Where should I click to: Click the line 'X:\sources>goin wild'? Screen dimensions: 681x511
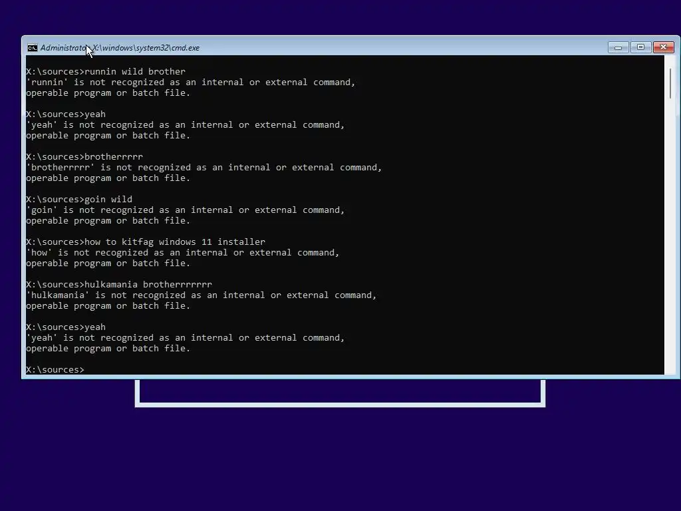[79, 199]
